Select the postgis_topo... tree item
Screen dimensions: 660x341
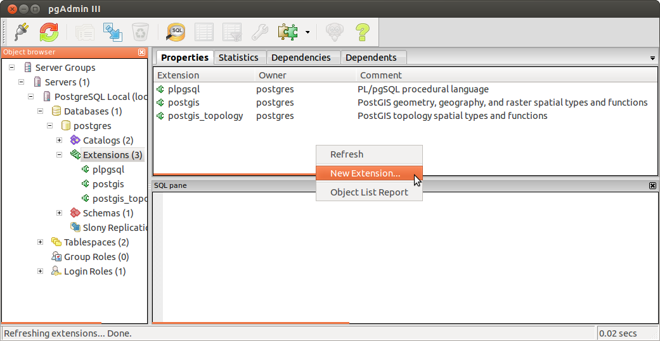tap(120, 199)
